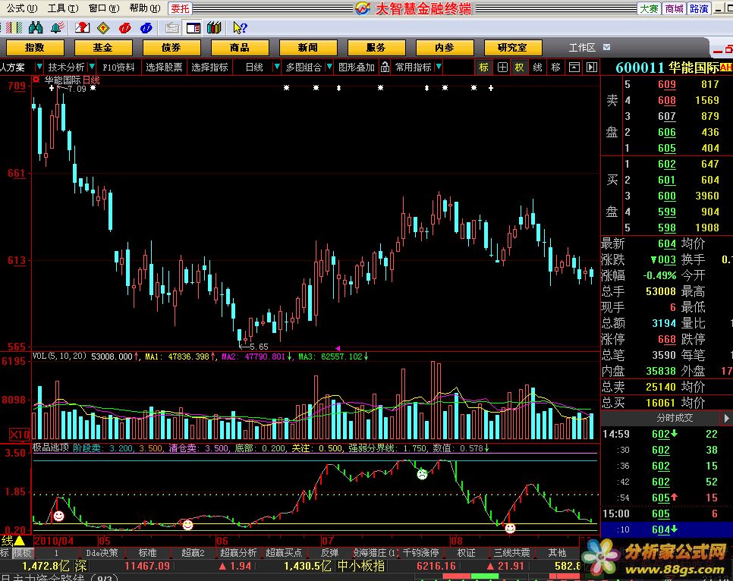
Task: Click the 债券 yellow button
Action: click(171, 47)
